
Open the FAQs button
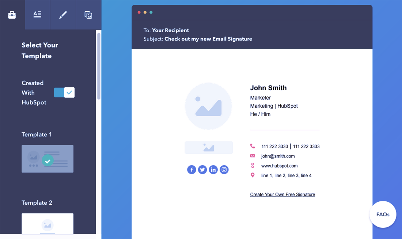click(383, 215)
